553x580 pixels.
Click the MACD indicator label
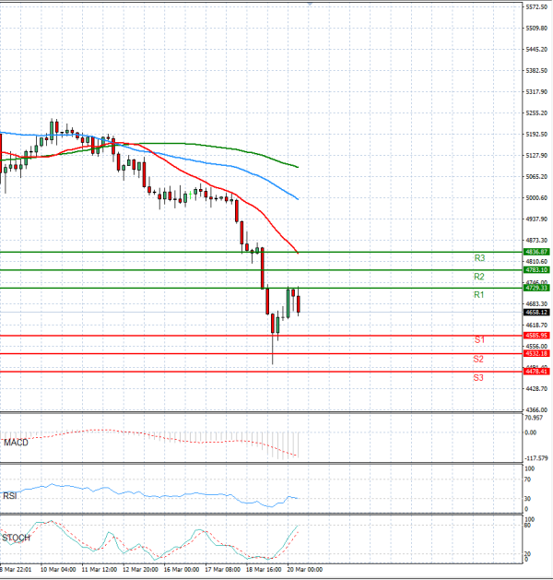click(16, 444)
